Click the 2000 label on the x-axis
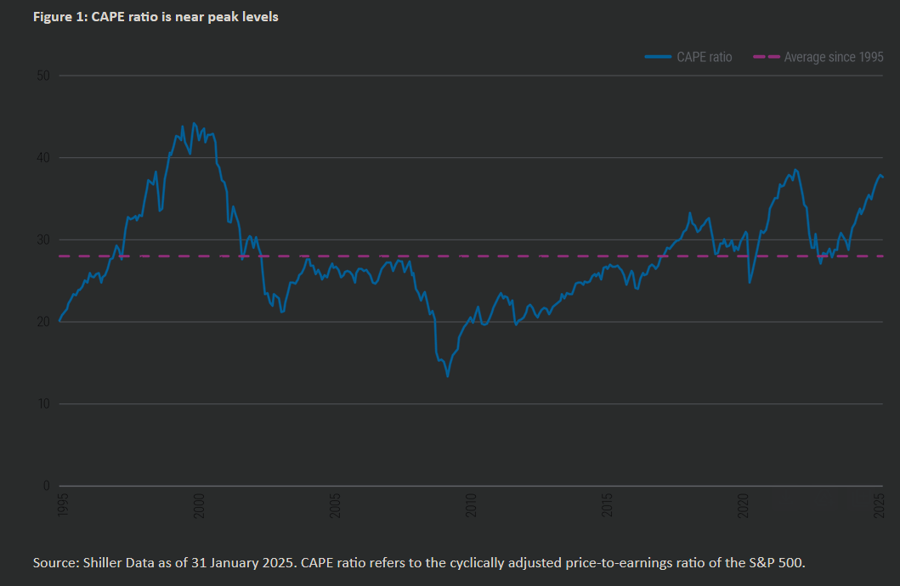The height and width of the screenshot is (586, 900). 200,504
